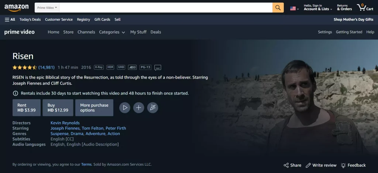Expand the Categories dropdown

(x=112, y=32)
